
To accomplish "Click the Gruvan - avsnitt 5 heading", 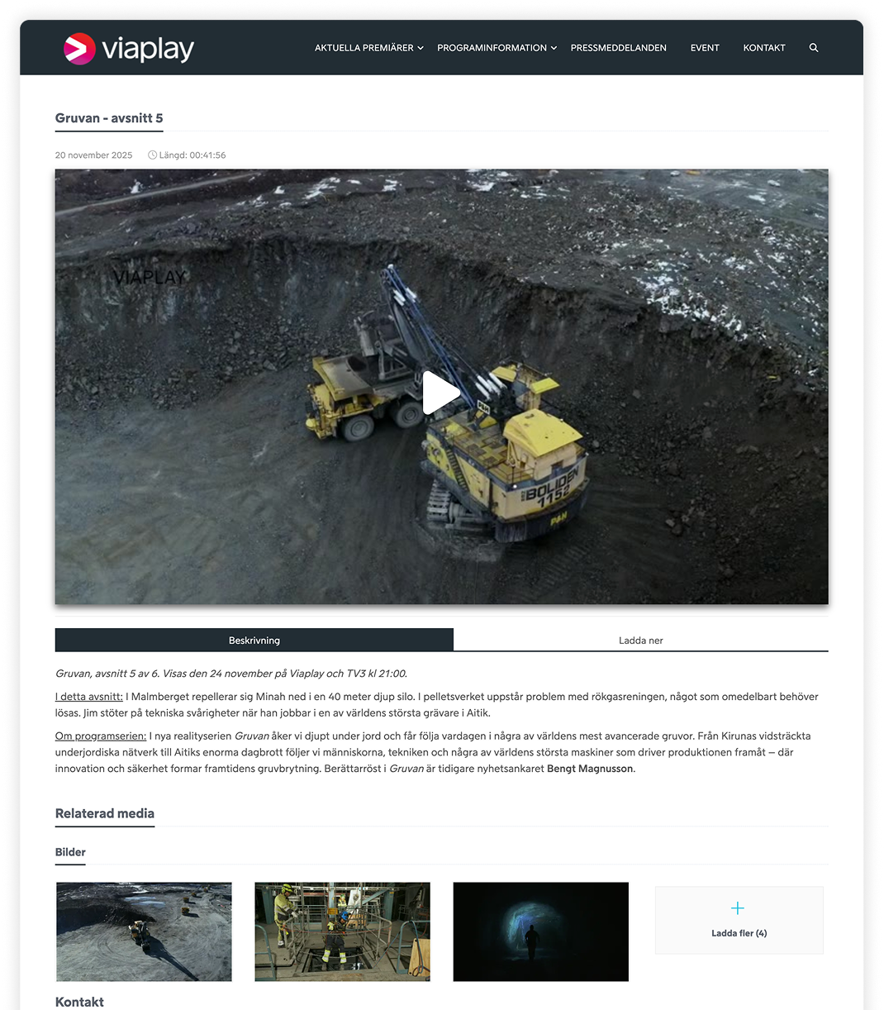I will 109,118.
